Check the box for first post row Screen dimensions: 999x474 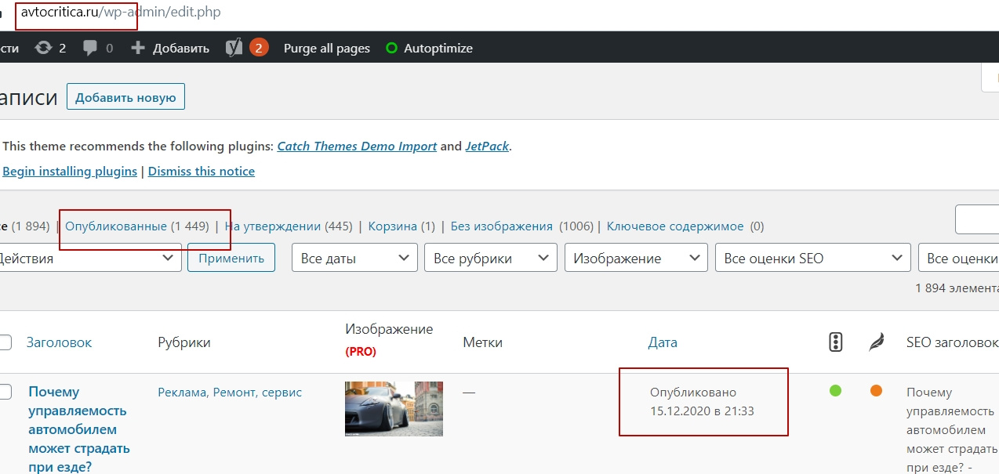tap(5, 392)
